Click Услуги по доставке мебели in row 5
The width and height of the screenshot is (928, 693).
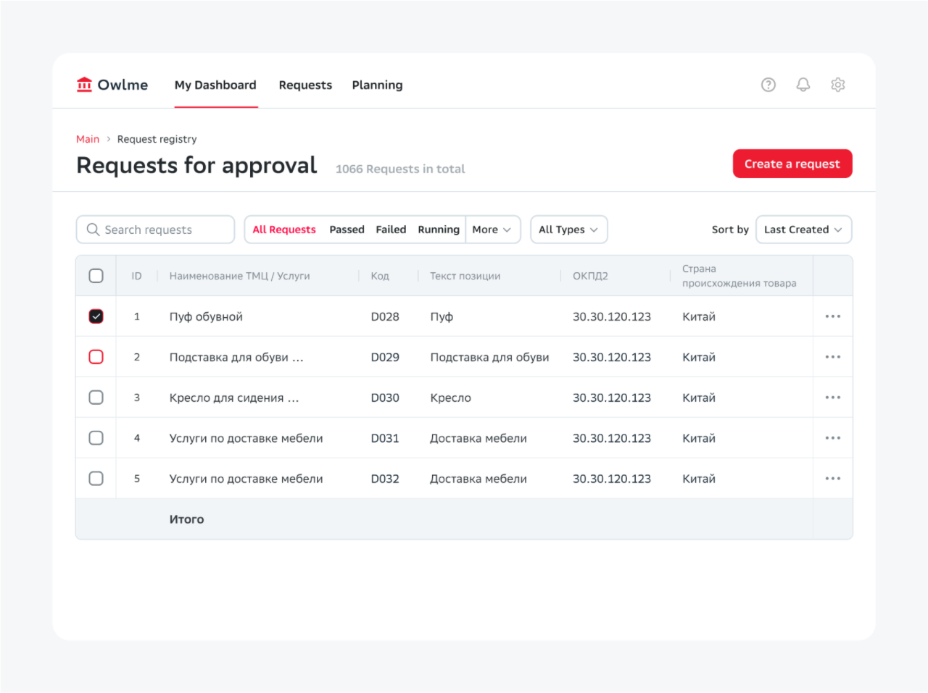246,479
